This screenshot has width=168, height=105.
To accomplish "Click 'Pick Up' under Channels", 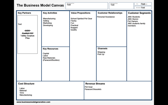I will tap(101, 54).
